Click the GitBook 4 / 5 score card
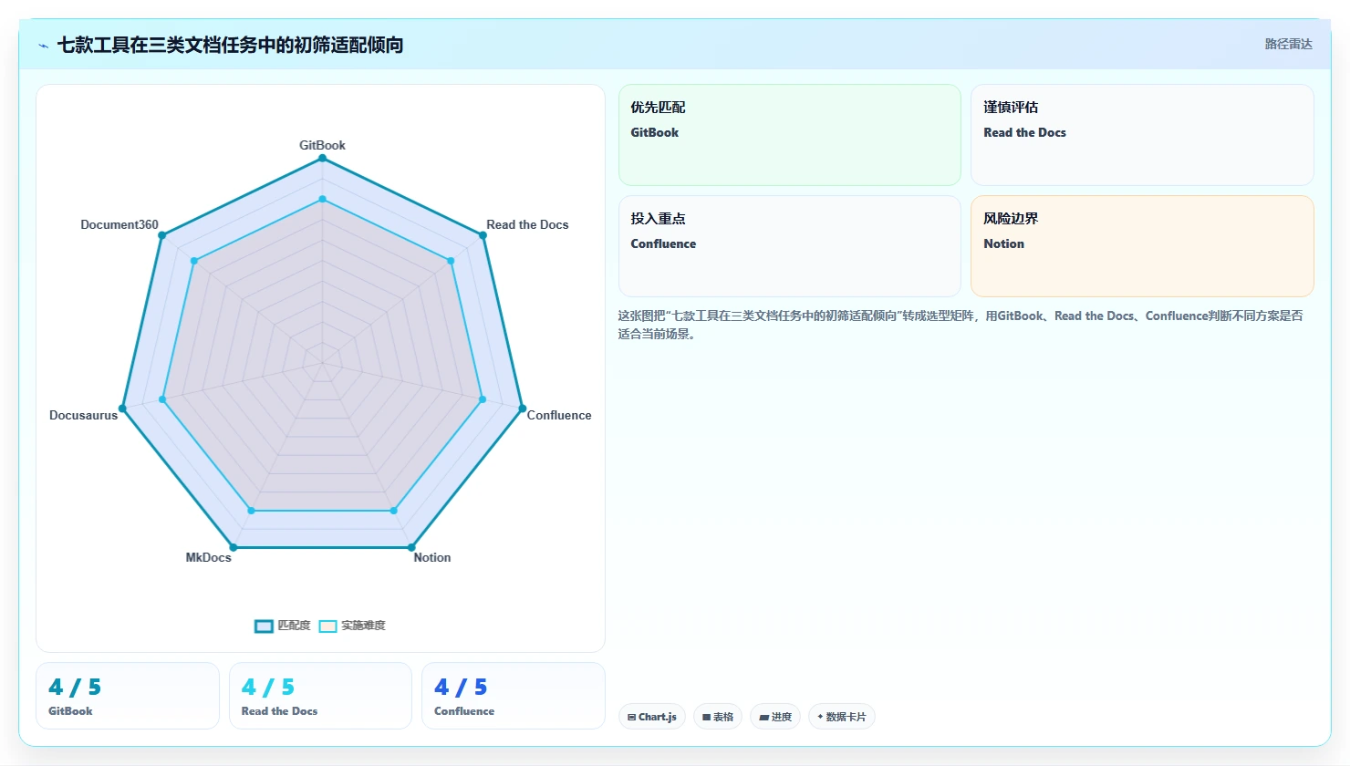The image size is (1350, 766). click(128, 696)
